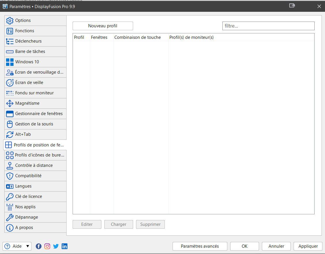This screenshot has height=254, width=325.
Task: Sort by the Fenêtres column header
Action: point(101,37)
